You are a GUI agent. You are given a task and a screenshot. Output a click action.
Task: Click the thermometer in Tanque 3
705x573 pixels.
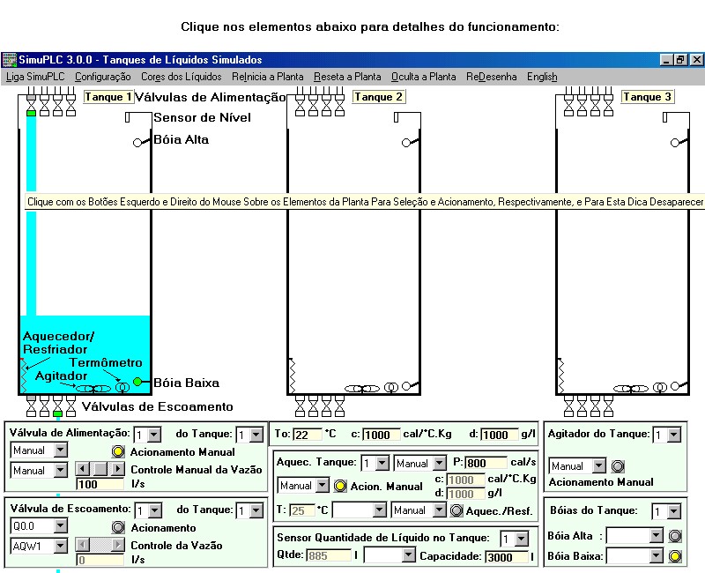tap(660, 387)
